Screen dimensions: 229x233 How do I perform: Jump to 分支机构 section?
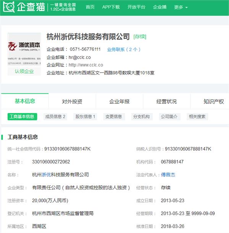point(142,117)
